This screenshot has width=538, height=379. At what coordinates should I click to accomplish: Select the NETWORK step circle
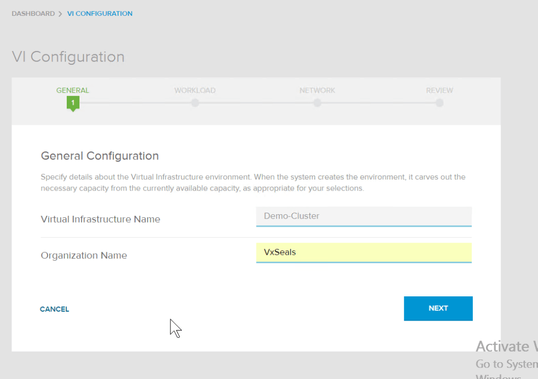click(x=317, y=103)
